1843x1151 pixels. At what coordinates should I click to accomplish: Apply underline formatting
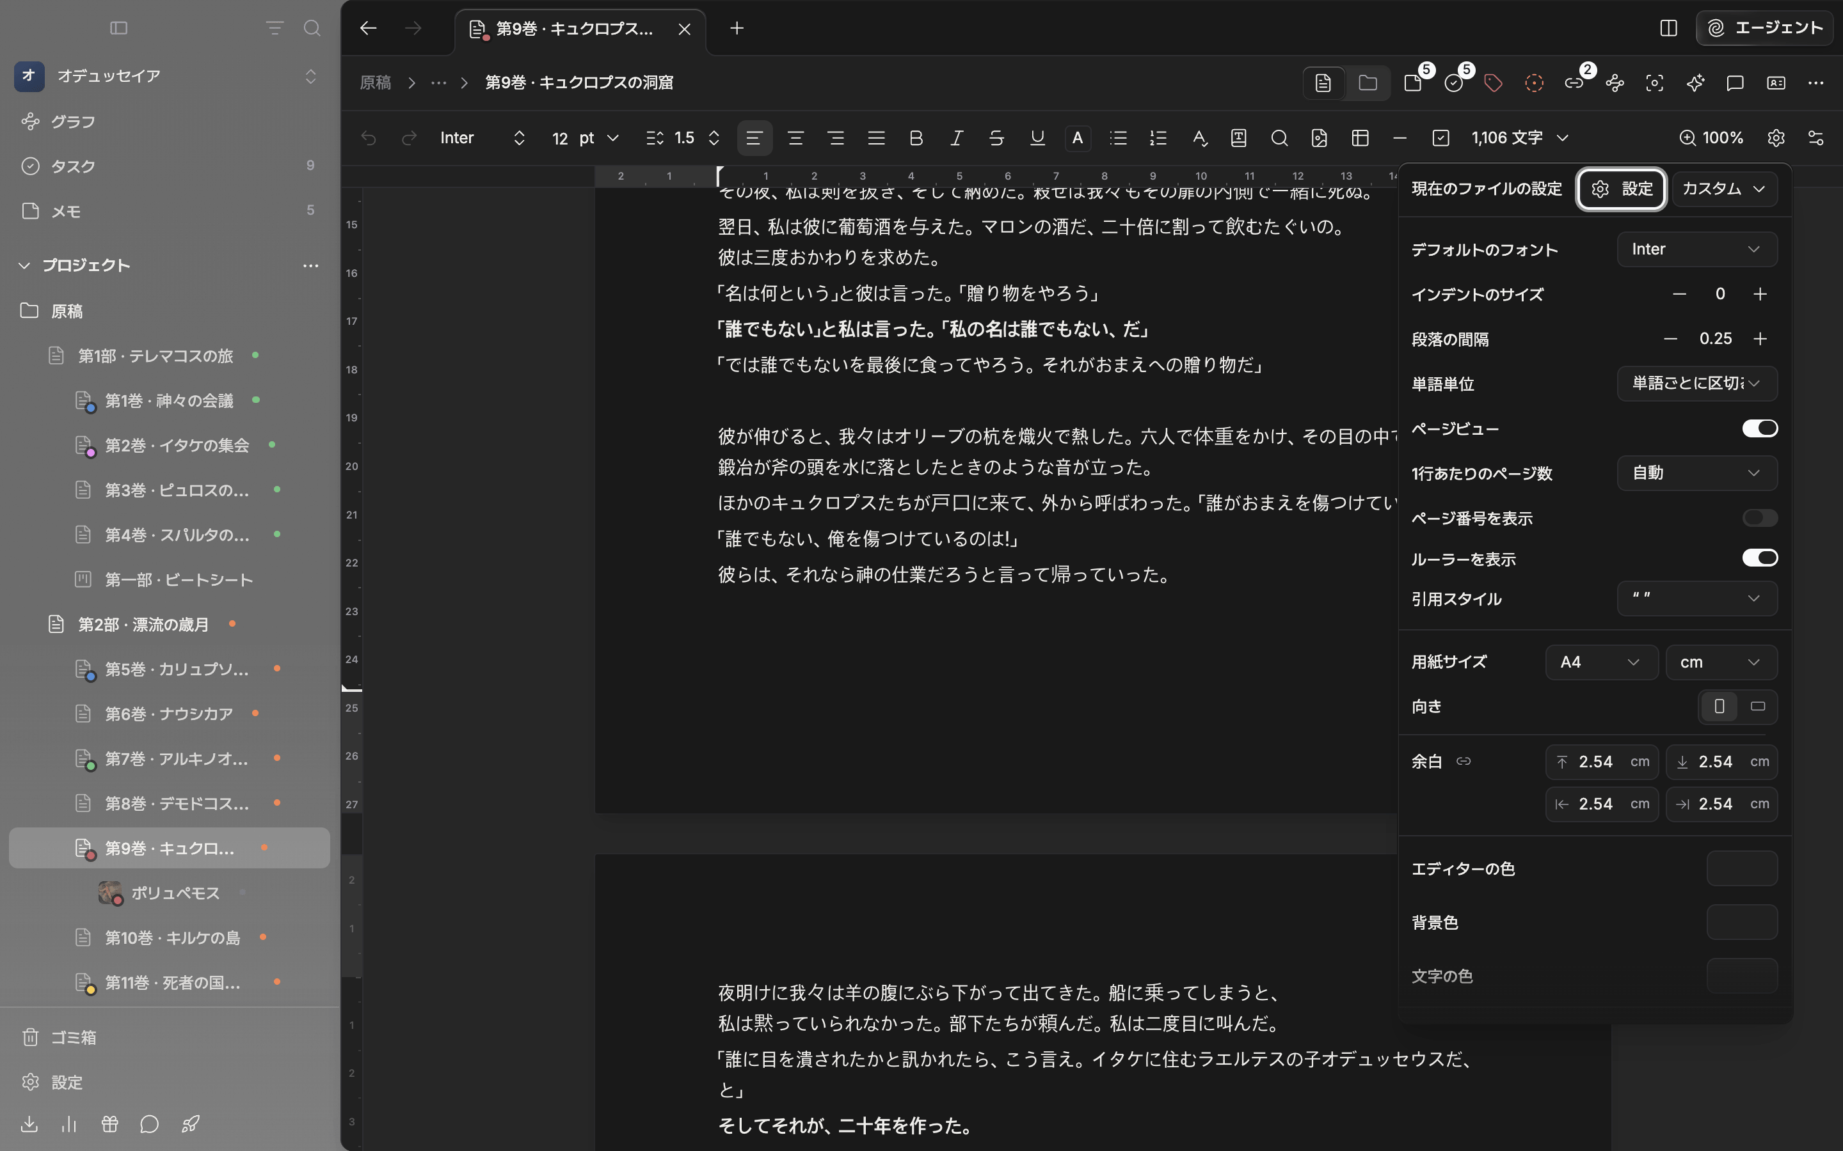coord(1037,137)
